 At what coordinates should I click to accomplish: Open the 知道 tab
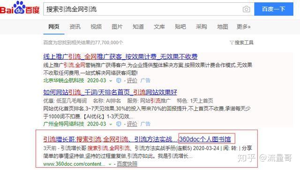coord(138,27)
